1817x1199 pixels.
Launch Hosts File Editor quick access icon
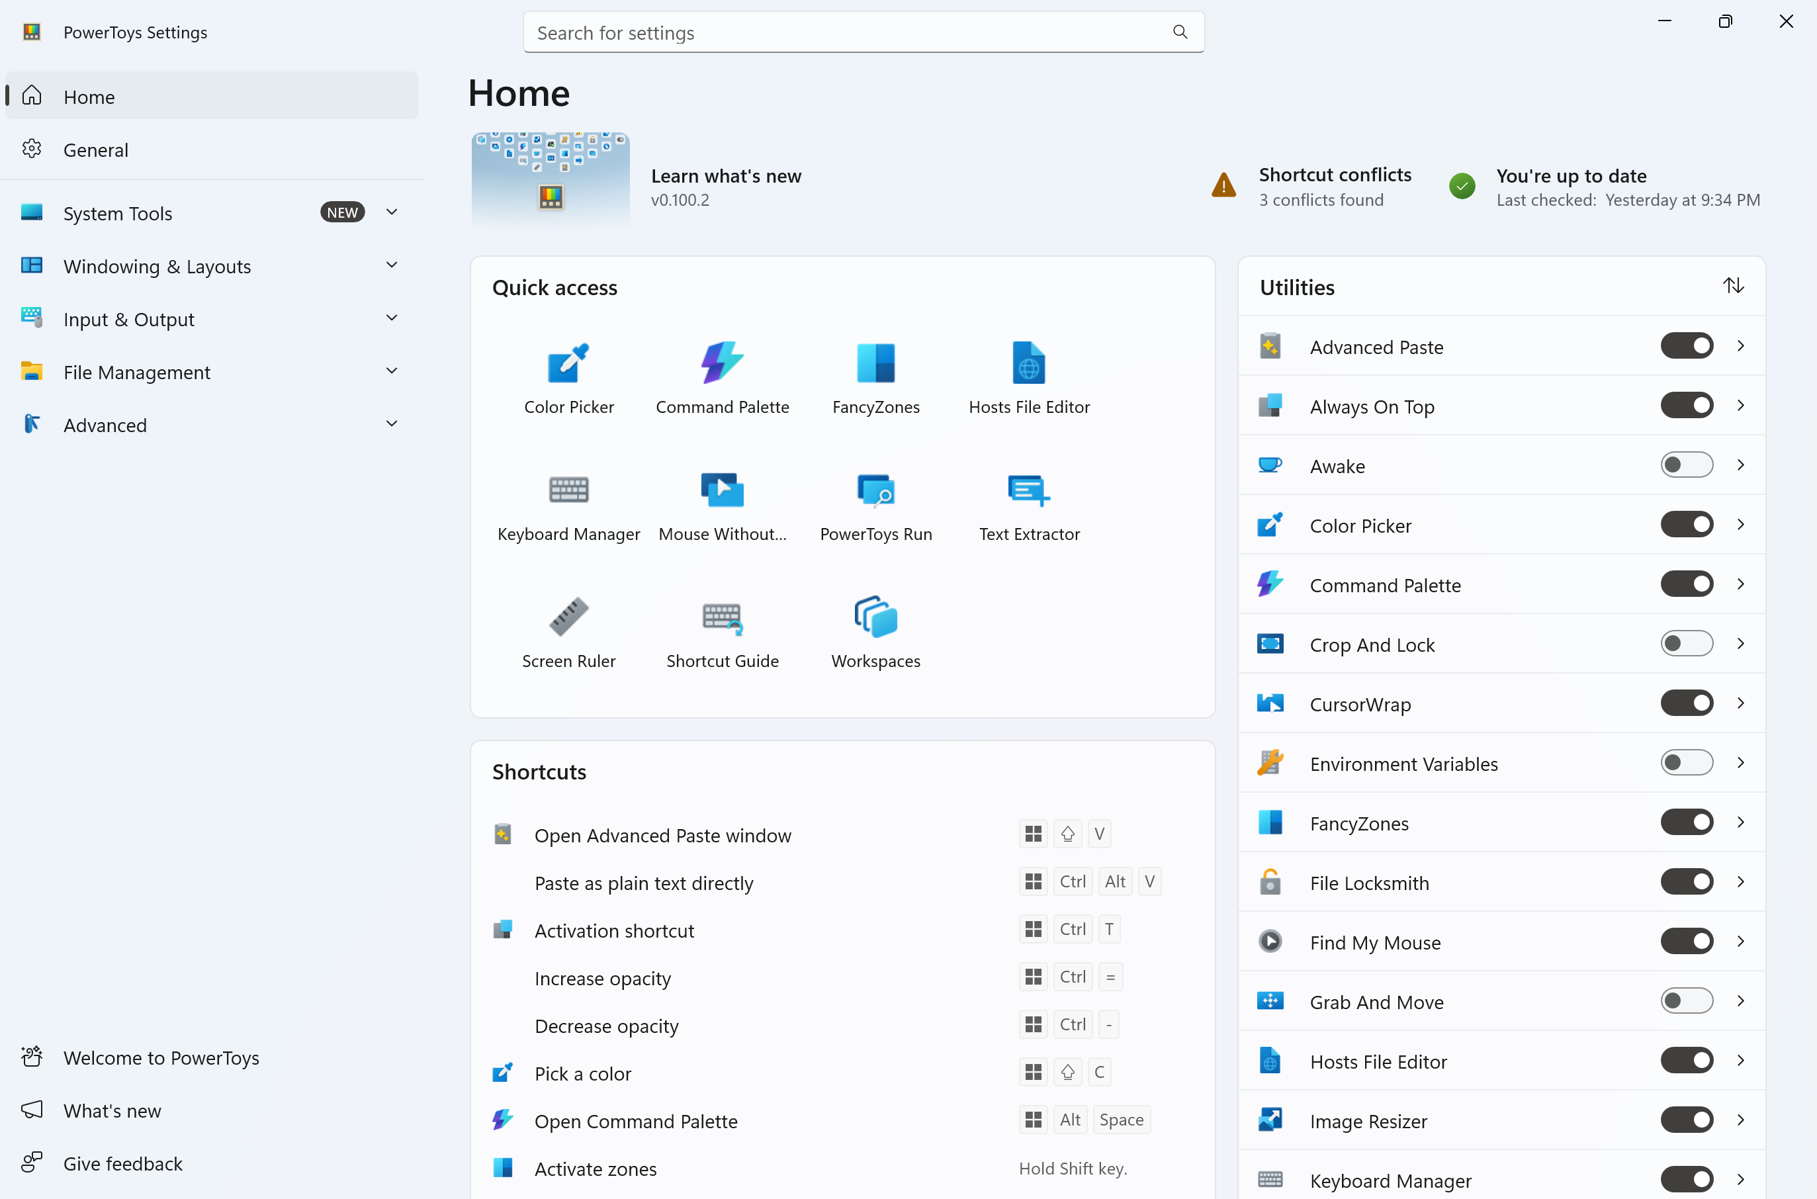tap(1028, 378)
